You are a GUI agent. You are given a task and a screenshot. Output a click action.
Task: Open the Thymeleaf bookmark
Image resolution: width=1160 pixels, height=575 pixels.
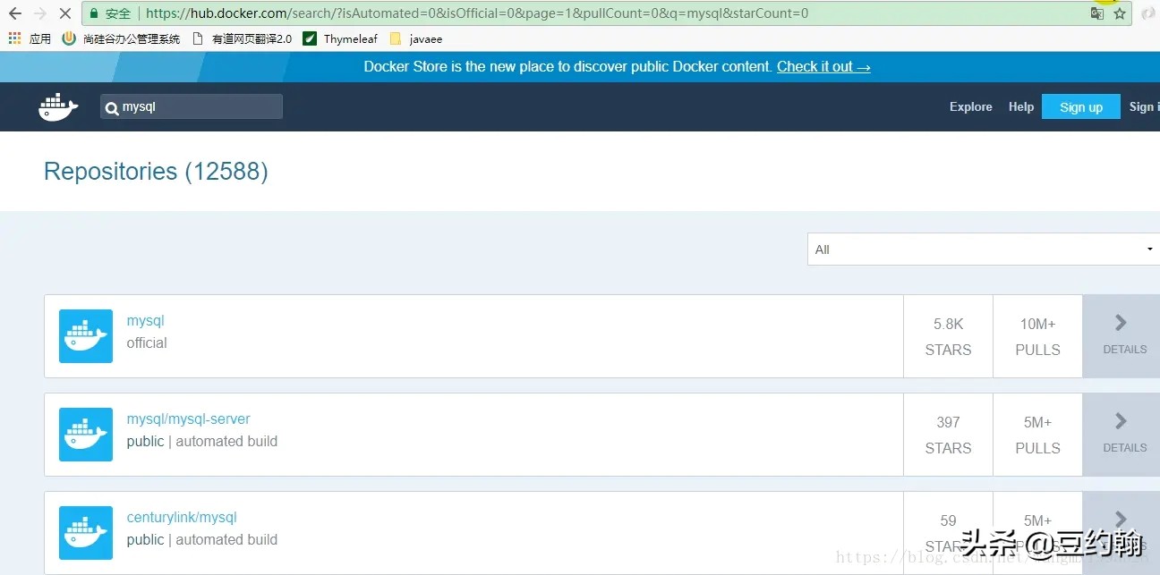(340, 38)
